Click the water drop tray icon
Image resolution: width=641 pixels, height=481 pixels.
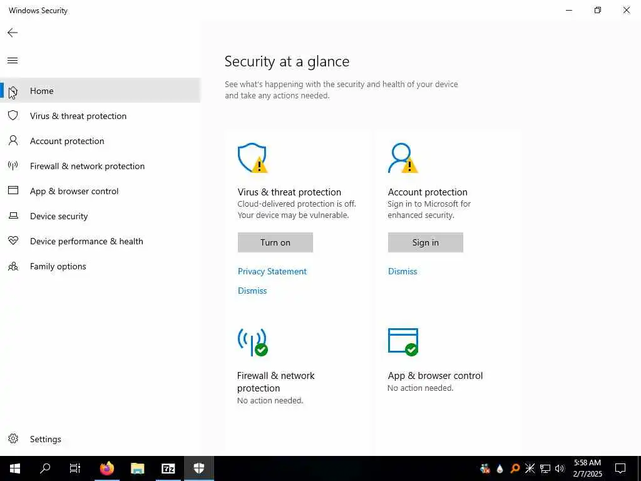[500, 468]
